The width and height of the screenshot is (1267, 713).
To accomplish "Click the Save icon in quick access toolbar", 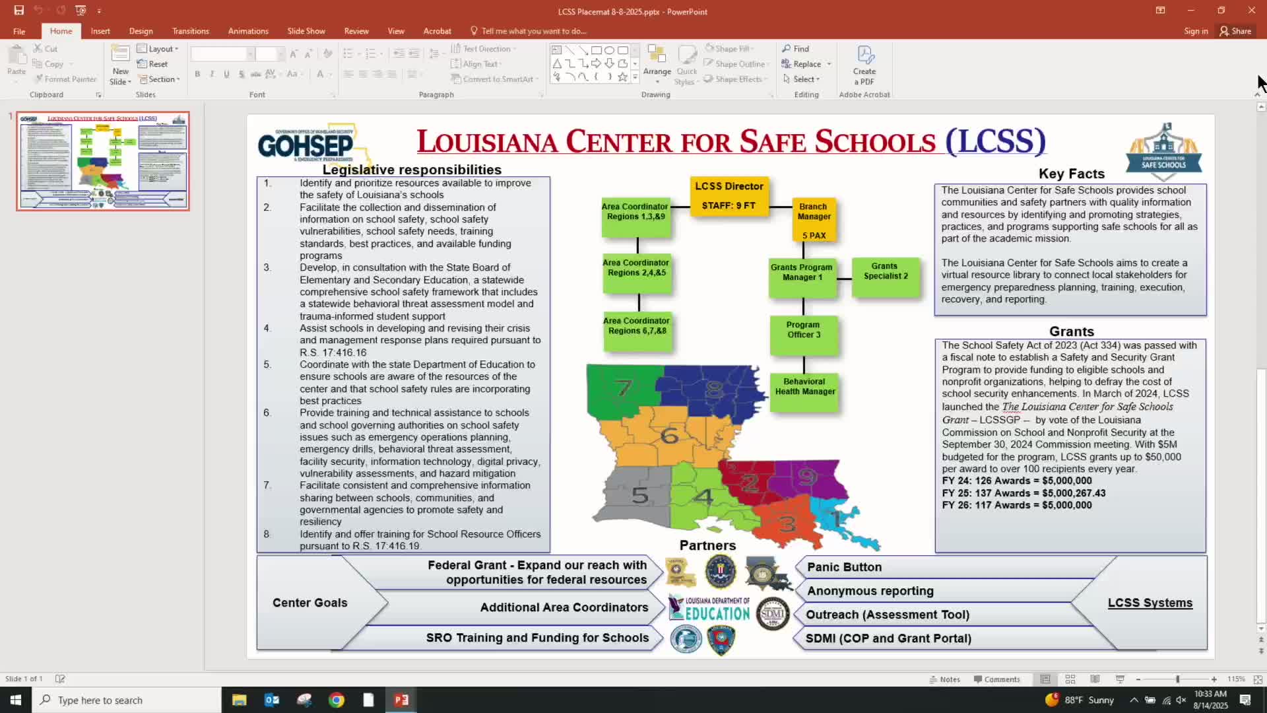I will coord(19,11).
